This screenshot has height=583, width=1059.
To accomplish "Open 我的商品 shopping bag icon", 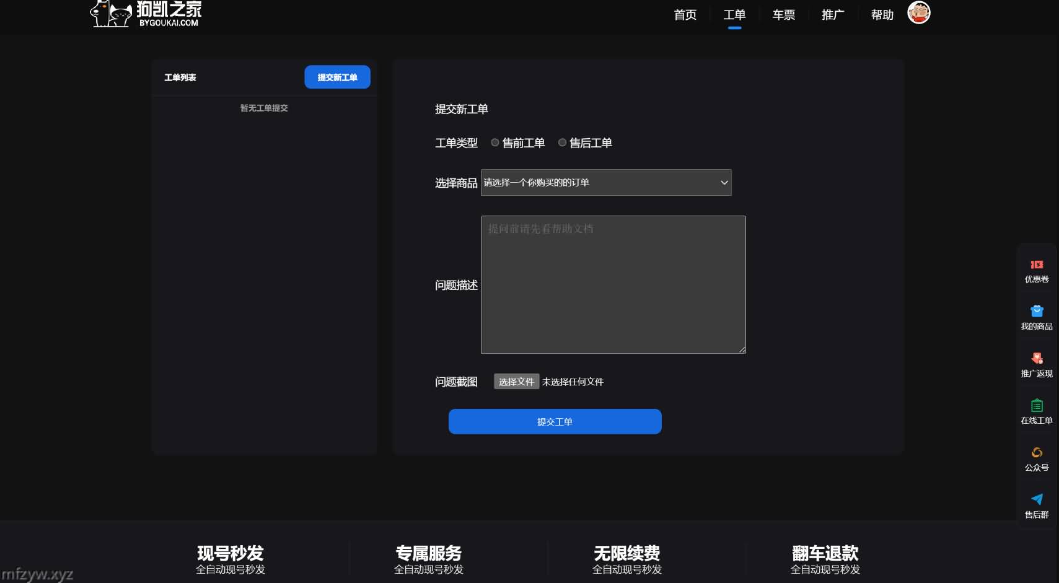I will coord(1036,311).
